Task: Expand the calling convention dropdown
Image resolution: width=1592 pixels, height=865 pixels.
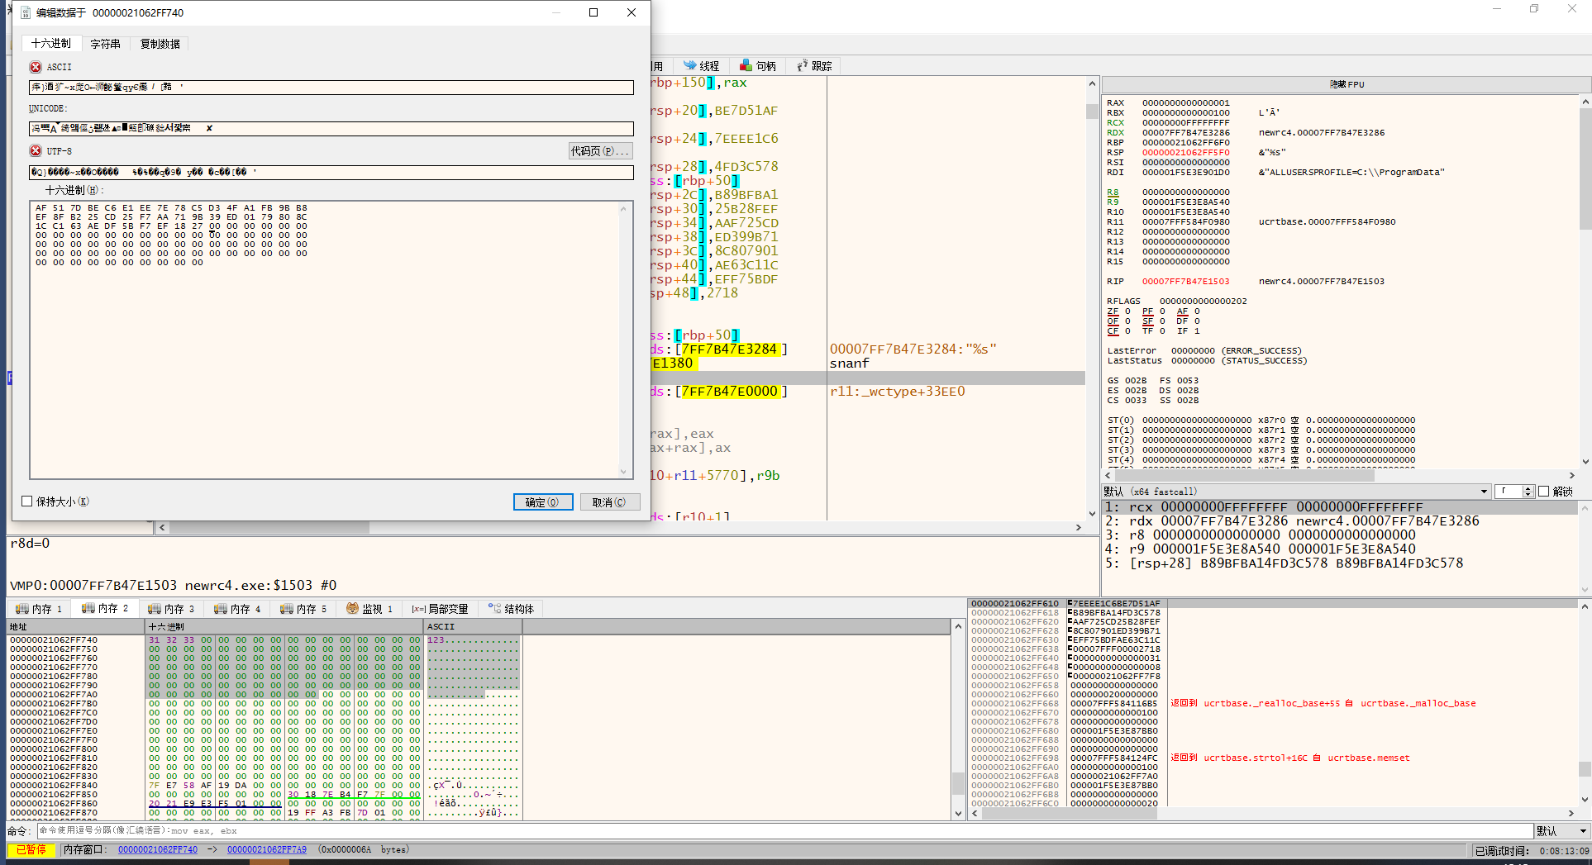Action: click(1484, 492)
